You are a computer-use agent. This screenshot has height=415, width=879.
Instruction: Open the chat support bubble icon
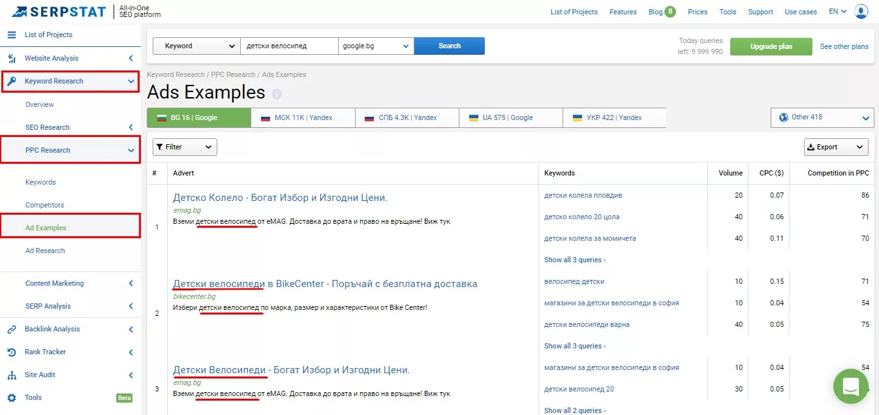pos(851,386)
